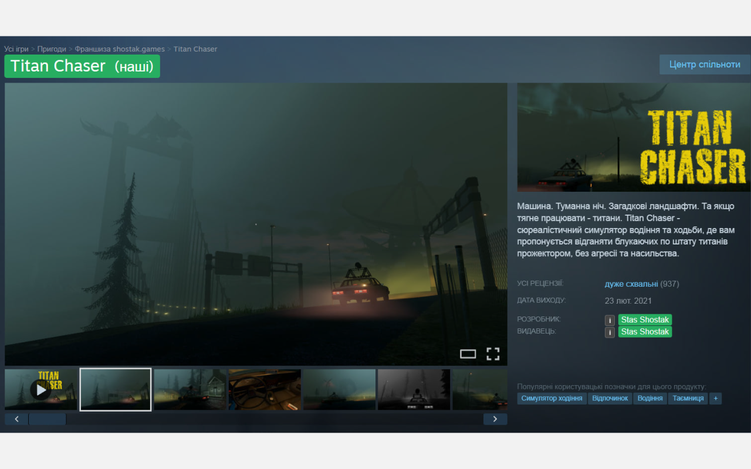The width and height of the screenshot is (751, 469).
Task: Select the house in forest screenshot thumbnail
Action: pos(190,389)
